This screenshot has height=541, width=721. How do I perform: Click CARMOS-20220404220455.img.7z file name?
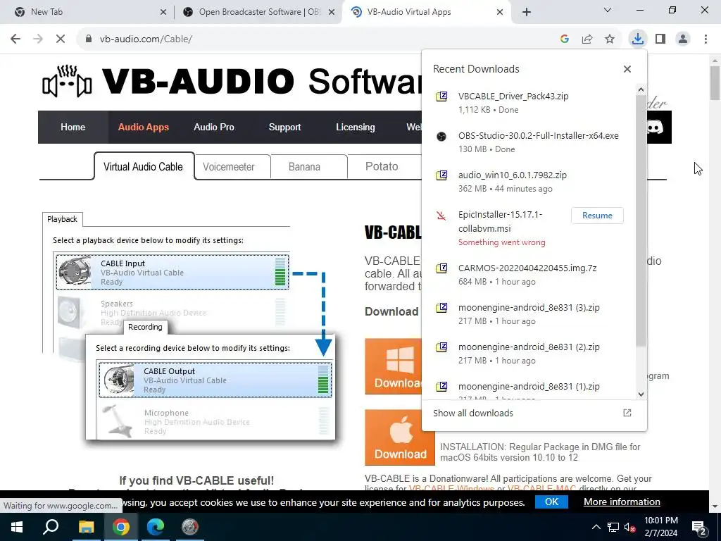pyautogui.click(x=527, y=268)
